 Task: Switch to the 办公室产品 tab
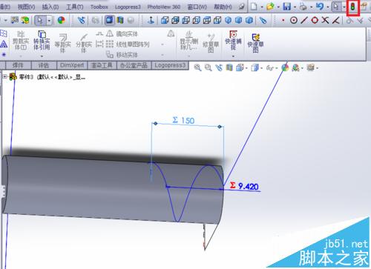click(x=134, y=65)
